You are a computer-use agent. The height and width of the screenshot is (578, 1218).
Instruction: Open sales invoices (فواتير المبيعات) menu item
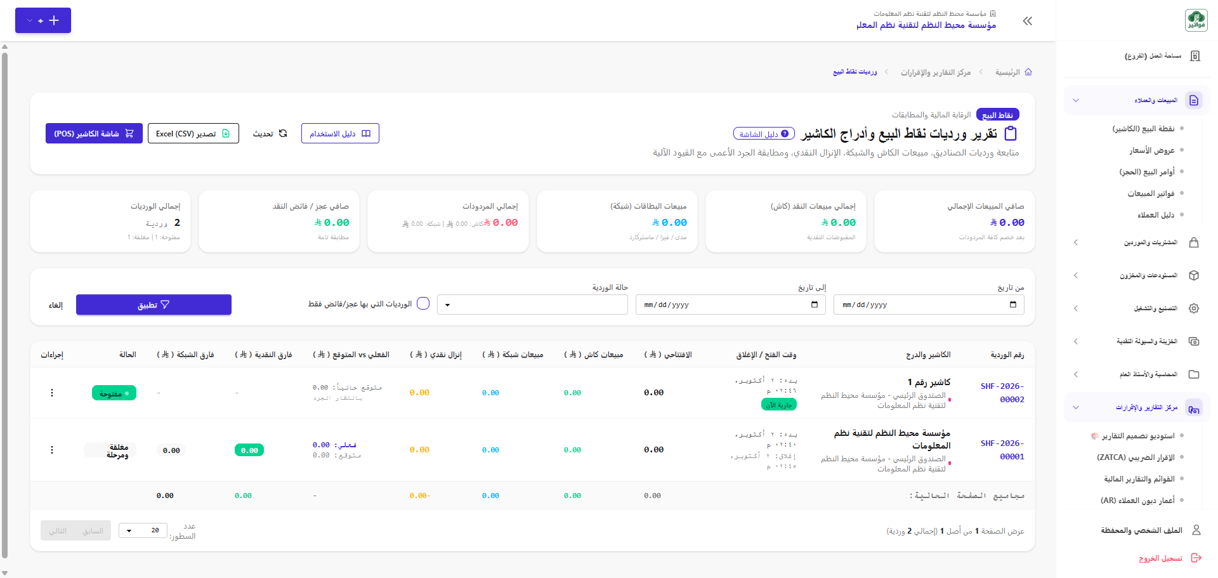coord(1151,194)
